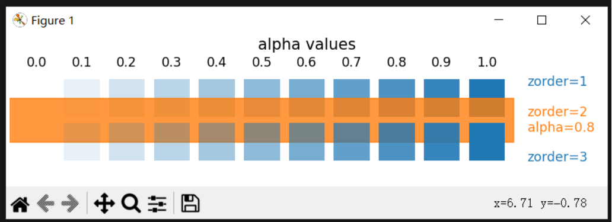This screenshot has height=222, width=612.
Task: Go back to the previous view arrow
Action: [x=45, y=204]
